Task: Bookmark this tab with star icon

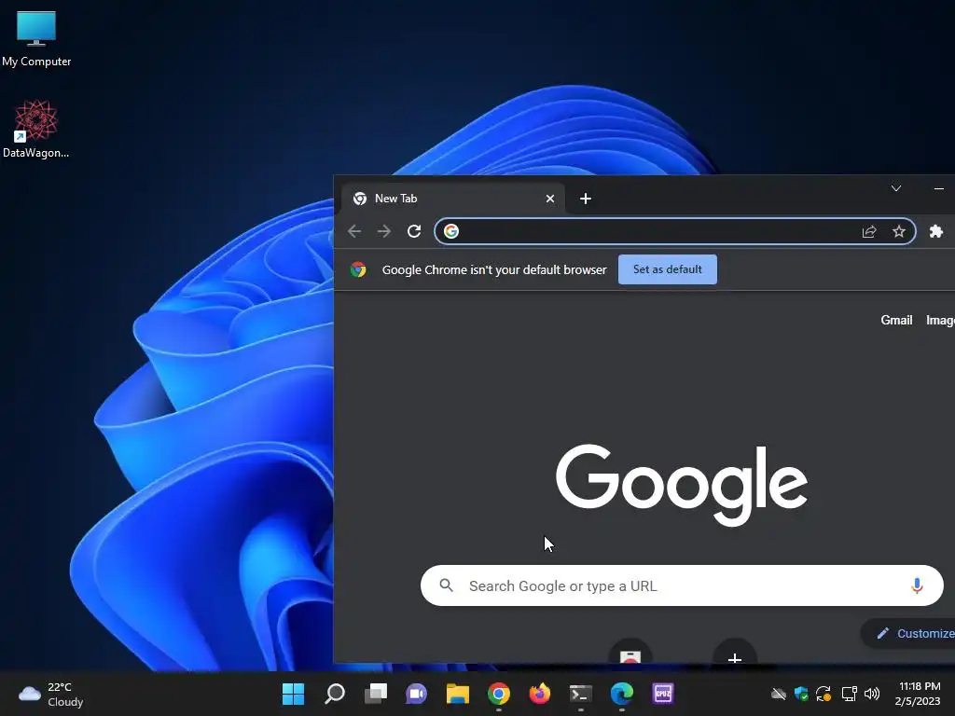Action: click(899, 231)
